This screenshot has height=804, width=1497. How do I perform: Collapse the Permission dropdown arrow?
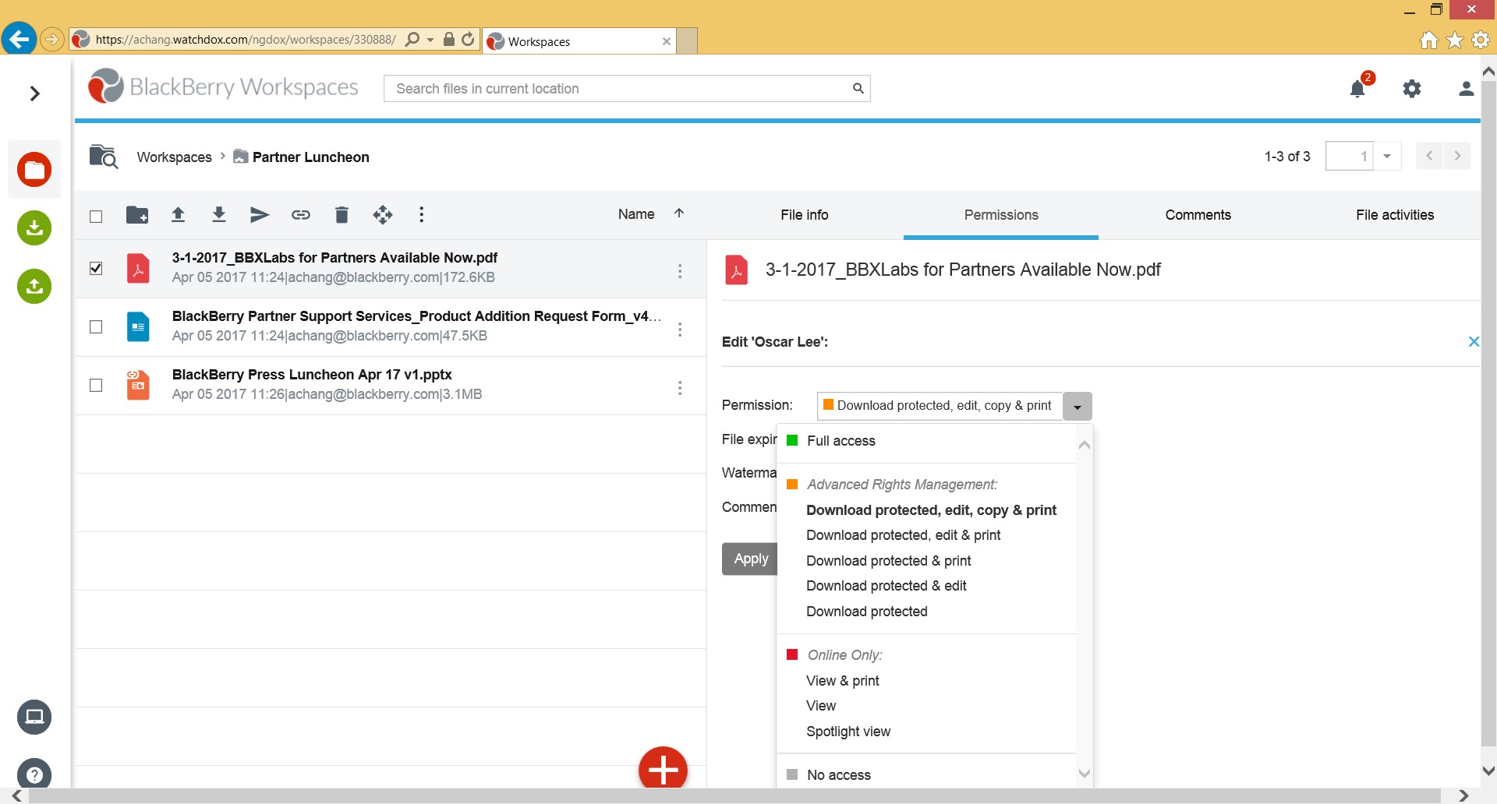click(1077, 407)
